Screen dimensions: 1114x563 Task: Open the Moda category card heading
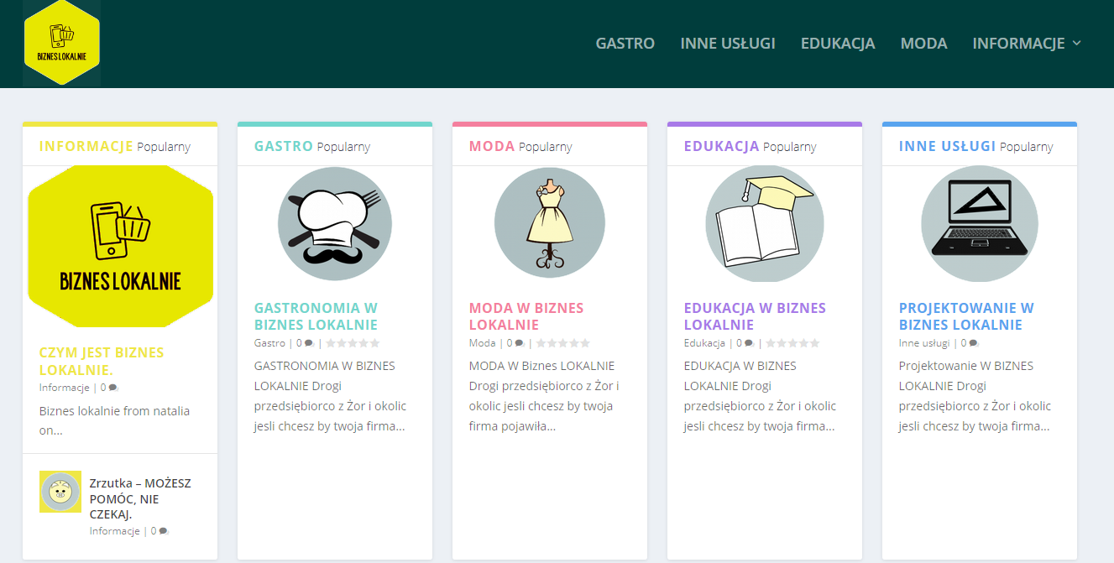point(492,146)
